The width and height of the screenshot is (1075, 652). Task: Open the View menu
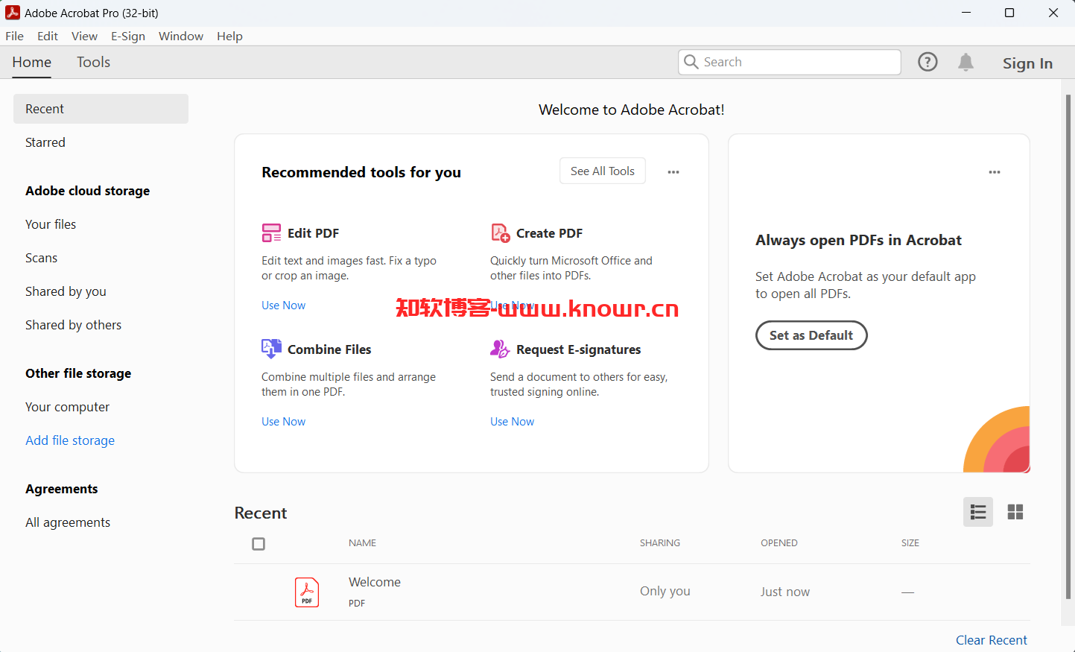pyautogui.click(x=84, y=36)
